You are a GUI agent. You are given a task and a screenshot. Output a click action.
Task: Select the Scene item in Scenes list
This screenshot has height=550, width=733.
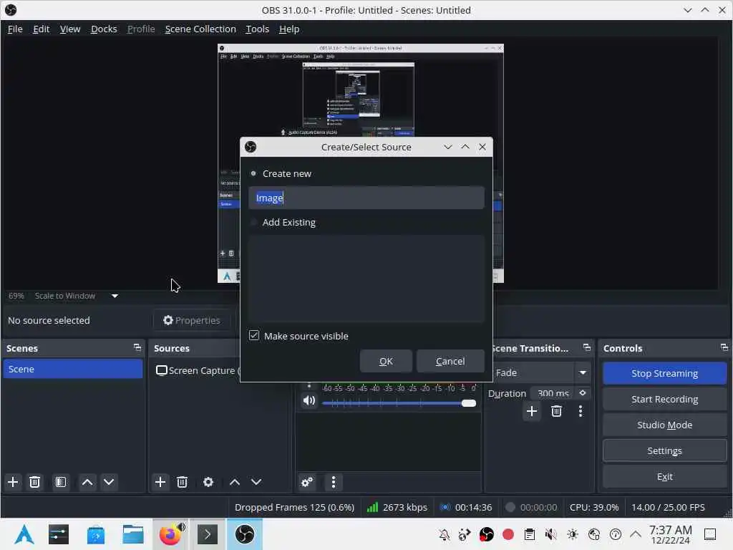pyautogui.click(x=72, y=369)
